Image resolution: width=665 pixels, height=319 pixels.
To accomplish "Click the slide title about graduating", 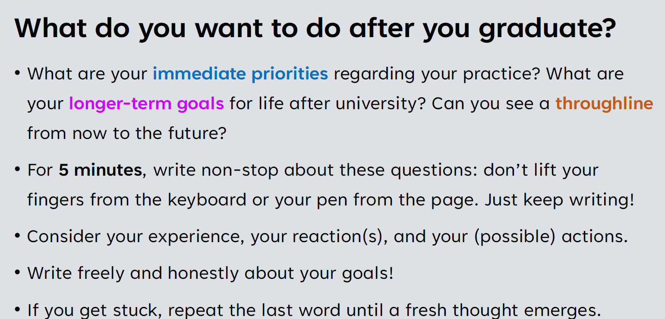I will coord(314,28).
